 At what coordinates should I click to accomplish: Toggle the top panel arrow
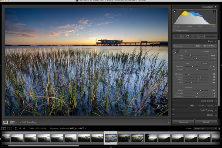(x=111, y=3)
